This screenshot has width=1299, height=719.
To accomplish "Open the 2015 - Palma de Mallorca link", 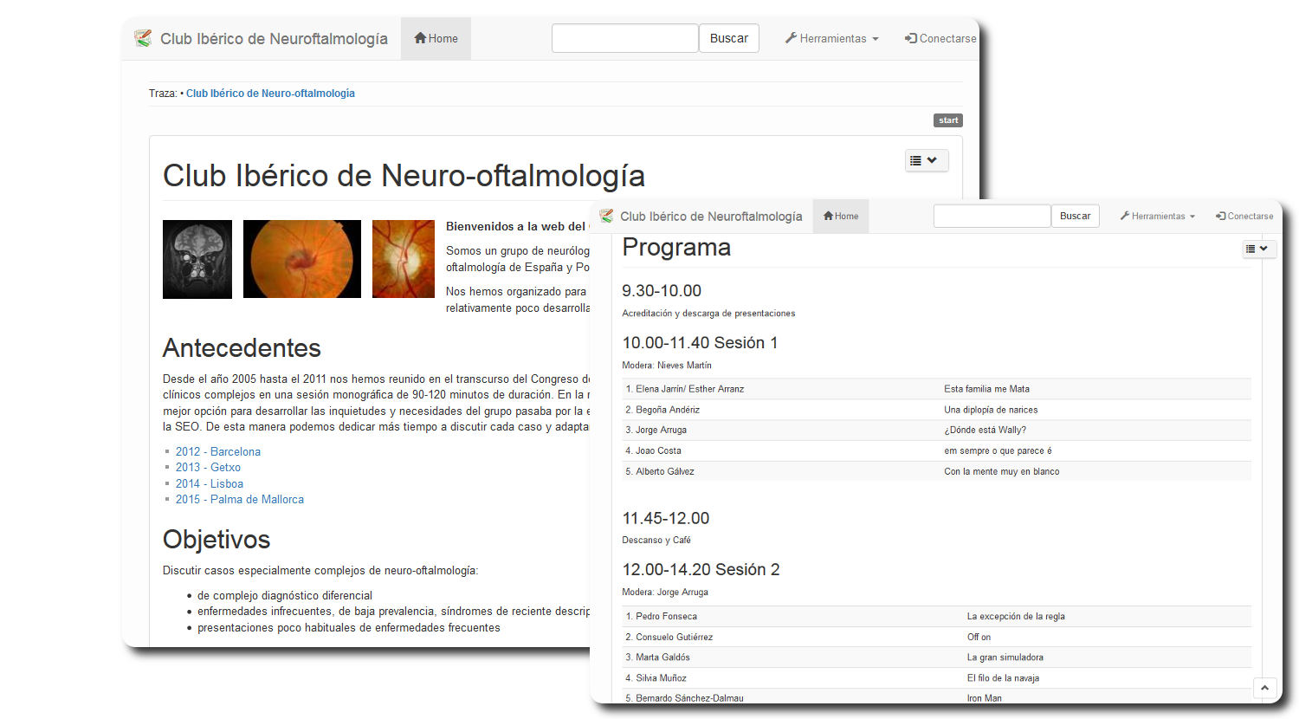I will 240,499.
